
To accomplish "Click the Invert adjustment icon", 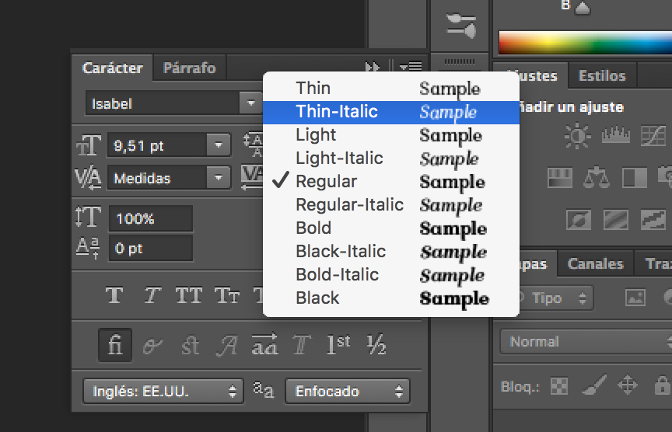I will click(x=577, y=221).
